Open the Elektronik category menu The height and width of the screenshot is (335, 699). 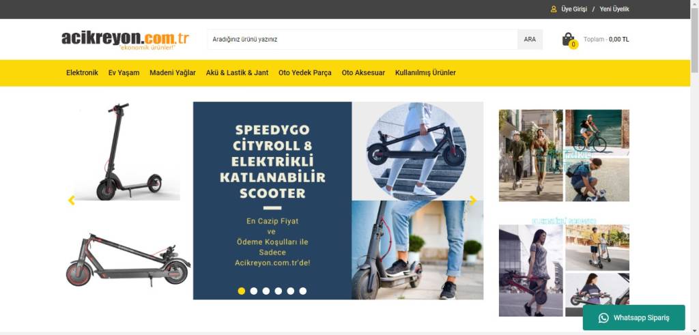pyautogui.click(x=82, y=72)
